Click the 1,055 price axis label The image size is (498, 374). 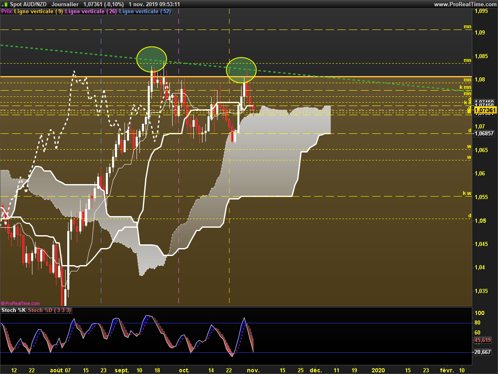482,197
